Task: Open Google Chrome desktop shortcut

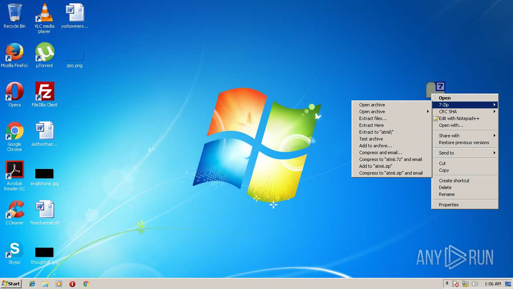Action: 14,137
